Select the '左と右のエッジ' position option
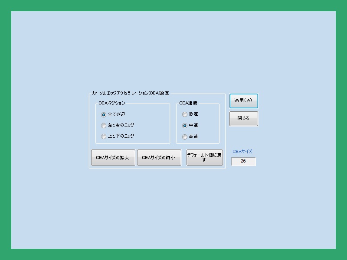347x260 pixels. [x=104, y=126]
